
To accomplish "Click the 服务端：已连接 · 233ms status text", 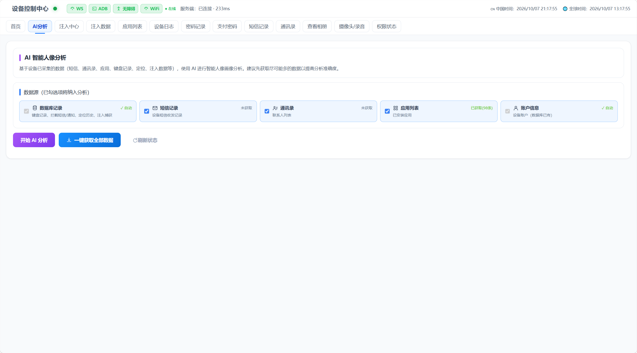I will coord(205,9).
